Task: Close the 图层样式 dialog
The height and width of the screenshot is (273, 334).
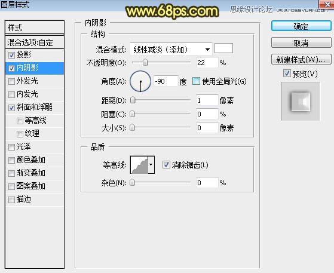Action: click(x=326, y=4)
